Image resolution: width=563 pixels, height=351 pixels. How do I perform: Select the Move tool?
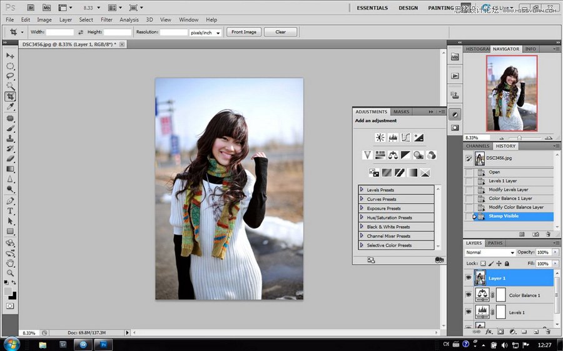click(x=10, y=56)
